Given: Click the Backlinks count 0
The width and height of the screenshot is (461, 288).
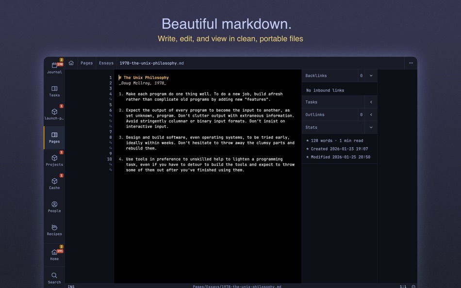Looking at the screenshot, I should pyautogui.click(x=362, y=76).
